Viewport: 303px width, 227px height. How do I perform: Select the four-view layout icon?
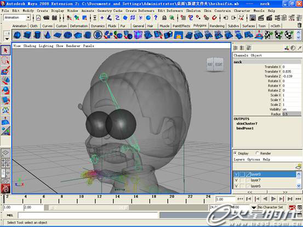(5, 163)
